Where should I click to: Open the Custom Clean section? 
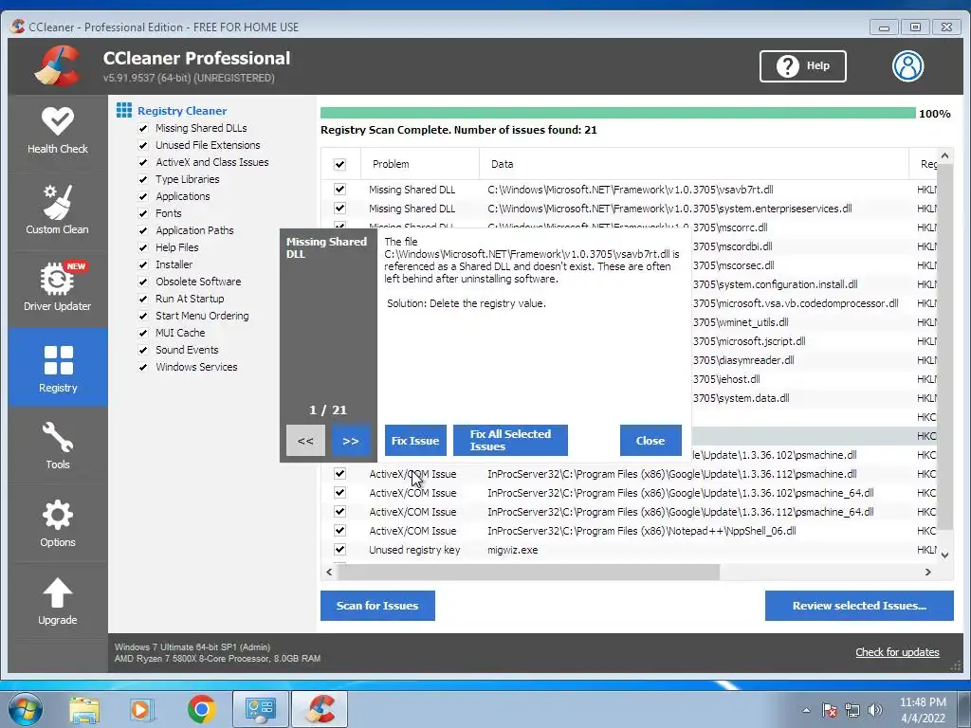(58, 210)
